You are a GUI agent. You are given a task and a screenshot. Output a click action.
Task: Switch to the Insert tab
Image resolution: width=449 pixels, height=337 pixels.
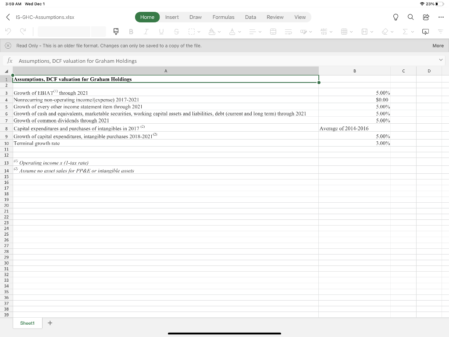(172, 17)
